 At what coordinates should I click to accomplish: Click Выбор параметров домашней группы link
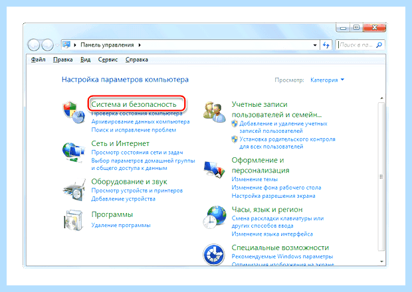143,164
